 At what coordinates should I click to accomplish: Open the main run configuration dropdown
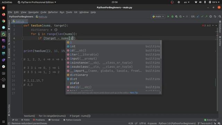[x=158, y=17]
